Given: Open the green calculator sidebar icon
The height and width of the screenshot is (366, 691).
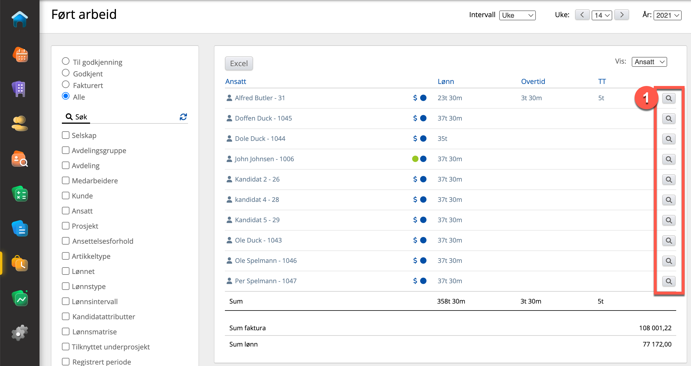Looking at the screenshot, I should point(20,194).
